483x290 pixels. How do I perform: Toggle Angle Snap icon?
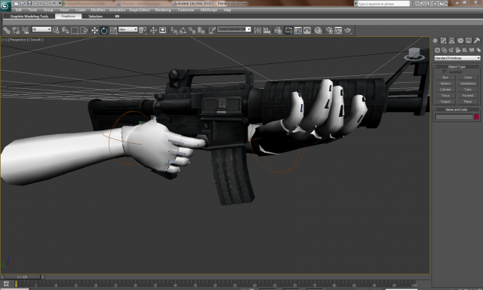[x=183, y=30]
